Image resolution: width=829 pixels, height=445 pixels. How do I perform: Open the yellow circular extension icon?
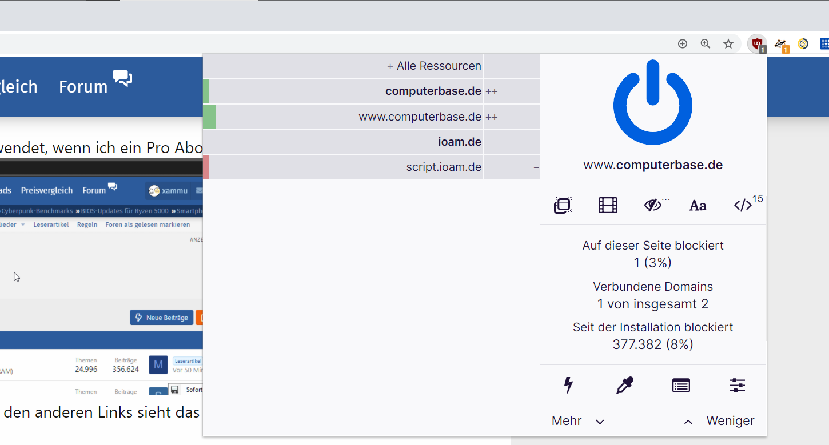[803, 44]
